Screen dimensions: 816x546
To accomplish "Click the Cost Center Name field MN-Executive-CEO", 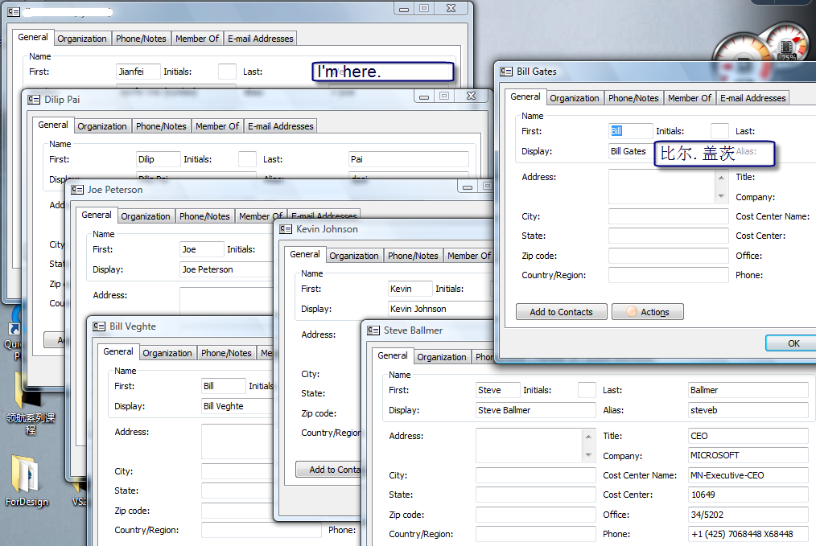I will click(748, 475).
